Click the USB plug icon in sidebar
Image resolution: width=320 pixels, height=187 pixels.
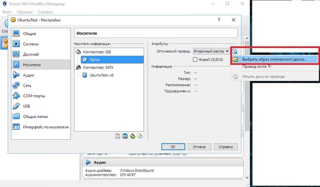(x=16, y=106)
